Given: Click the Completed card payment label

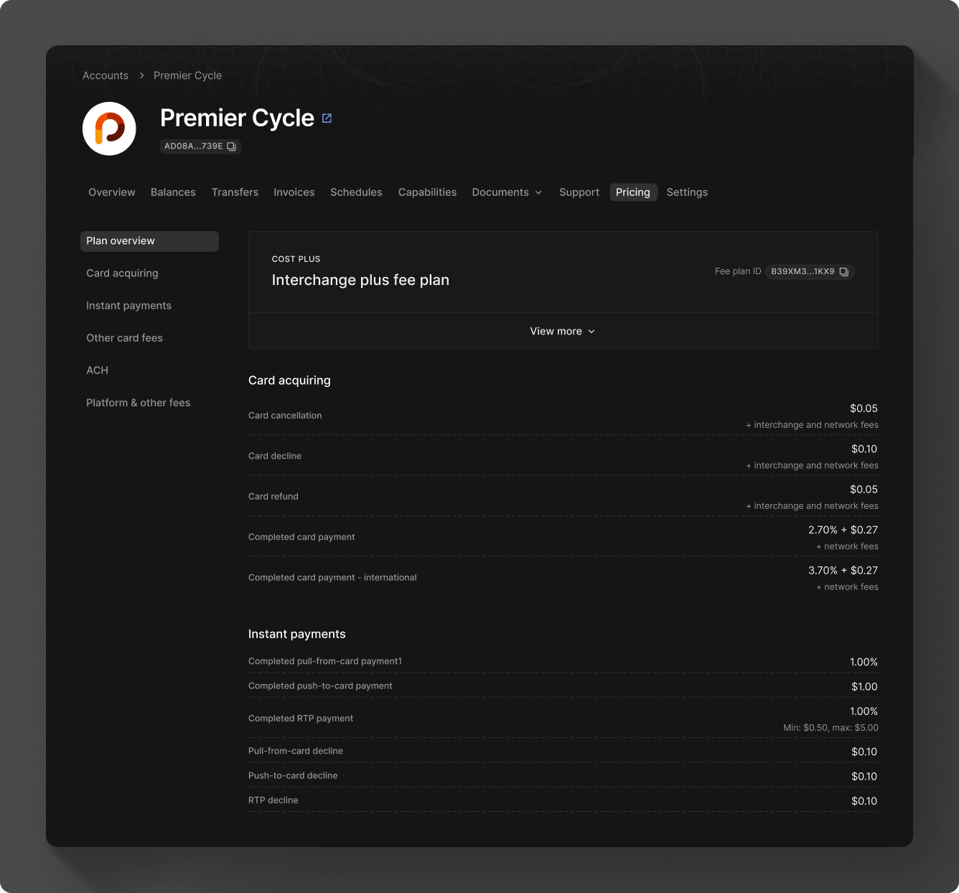Looking at the screenshot, I should pos(301,537).
